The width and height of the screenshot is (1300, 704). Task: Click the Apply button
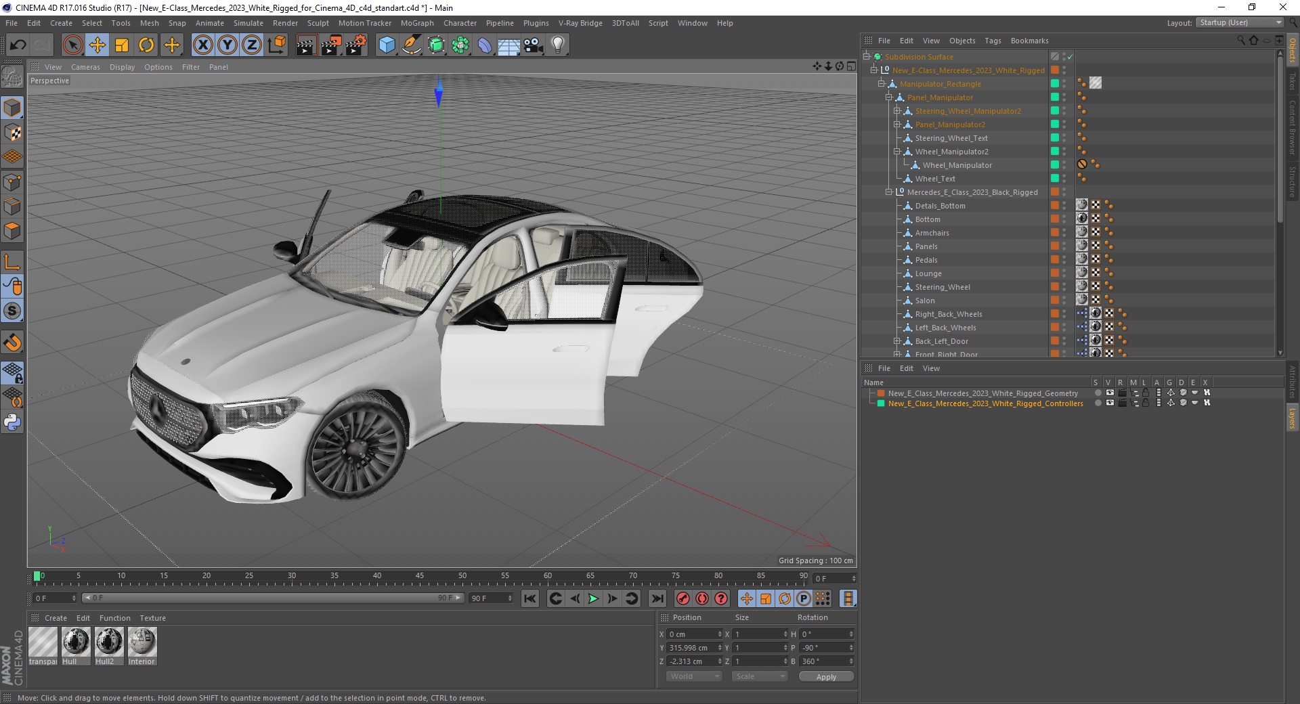826,676
